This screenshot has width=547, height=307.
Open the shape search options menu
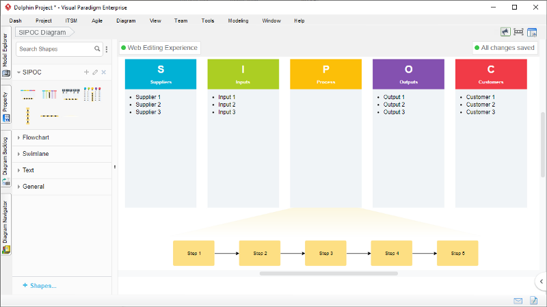107,49
